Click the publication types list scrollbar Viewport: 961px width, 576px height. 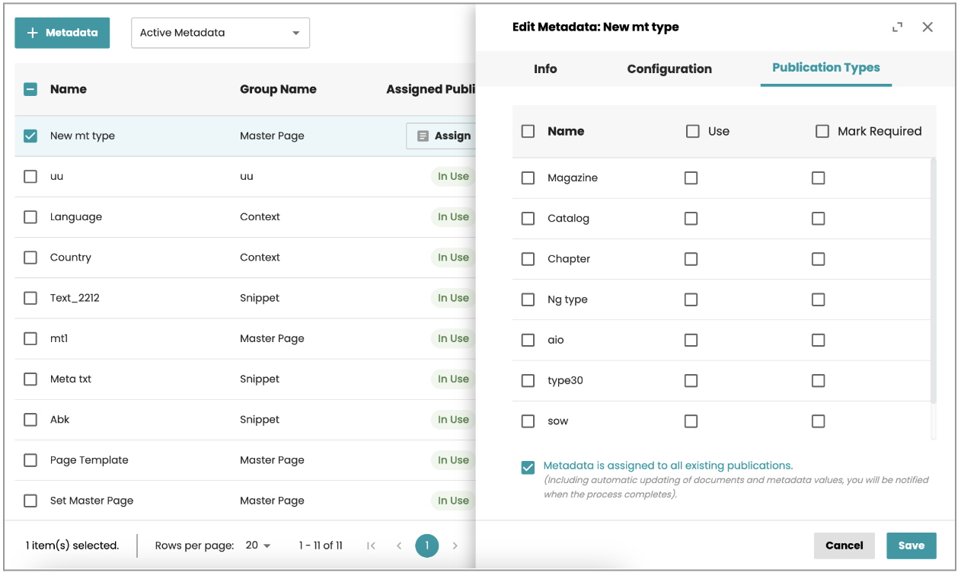tap(934, 282)
